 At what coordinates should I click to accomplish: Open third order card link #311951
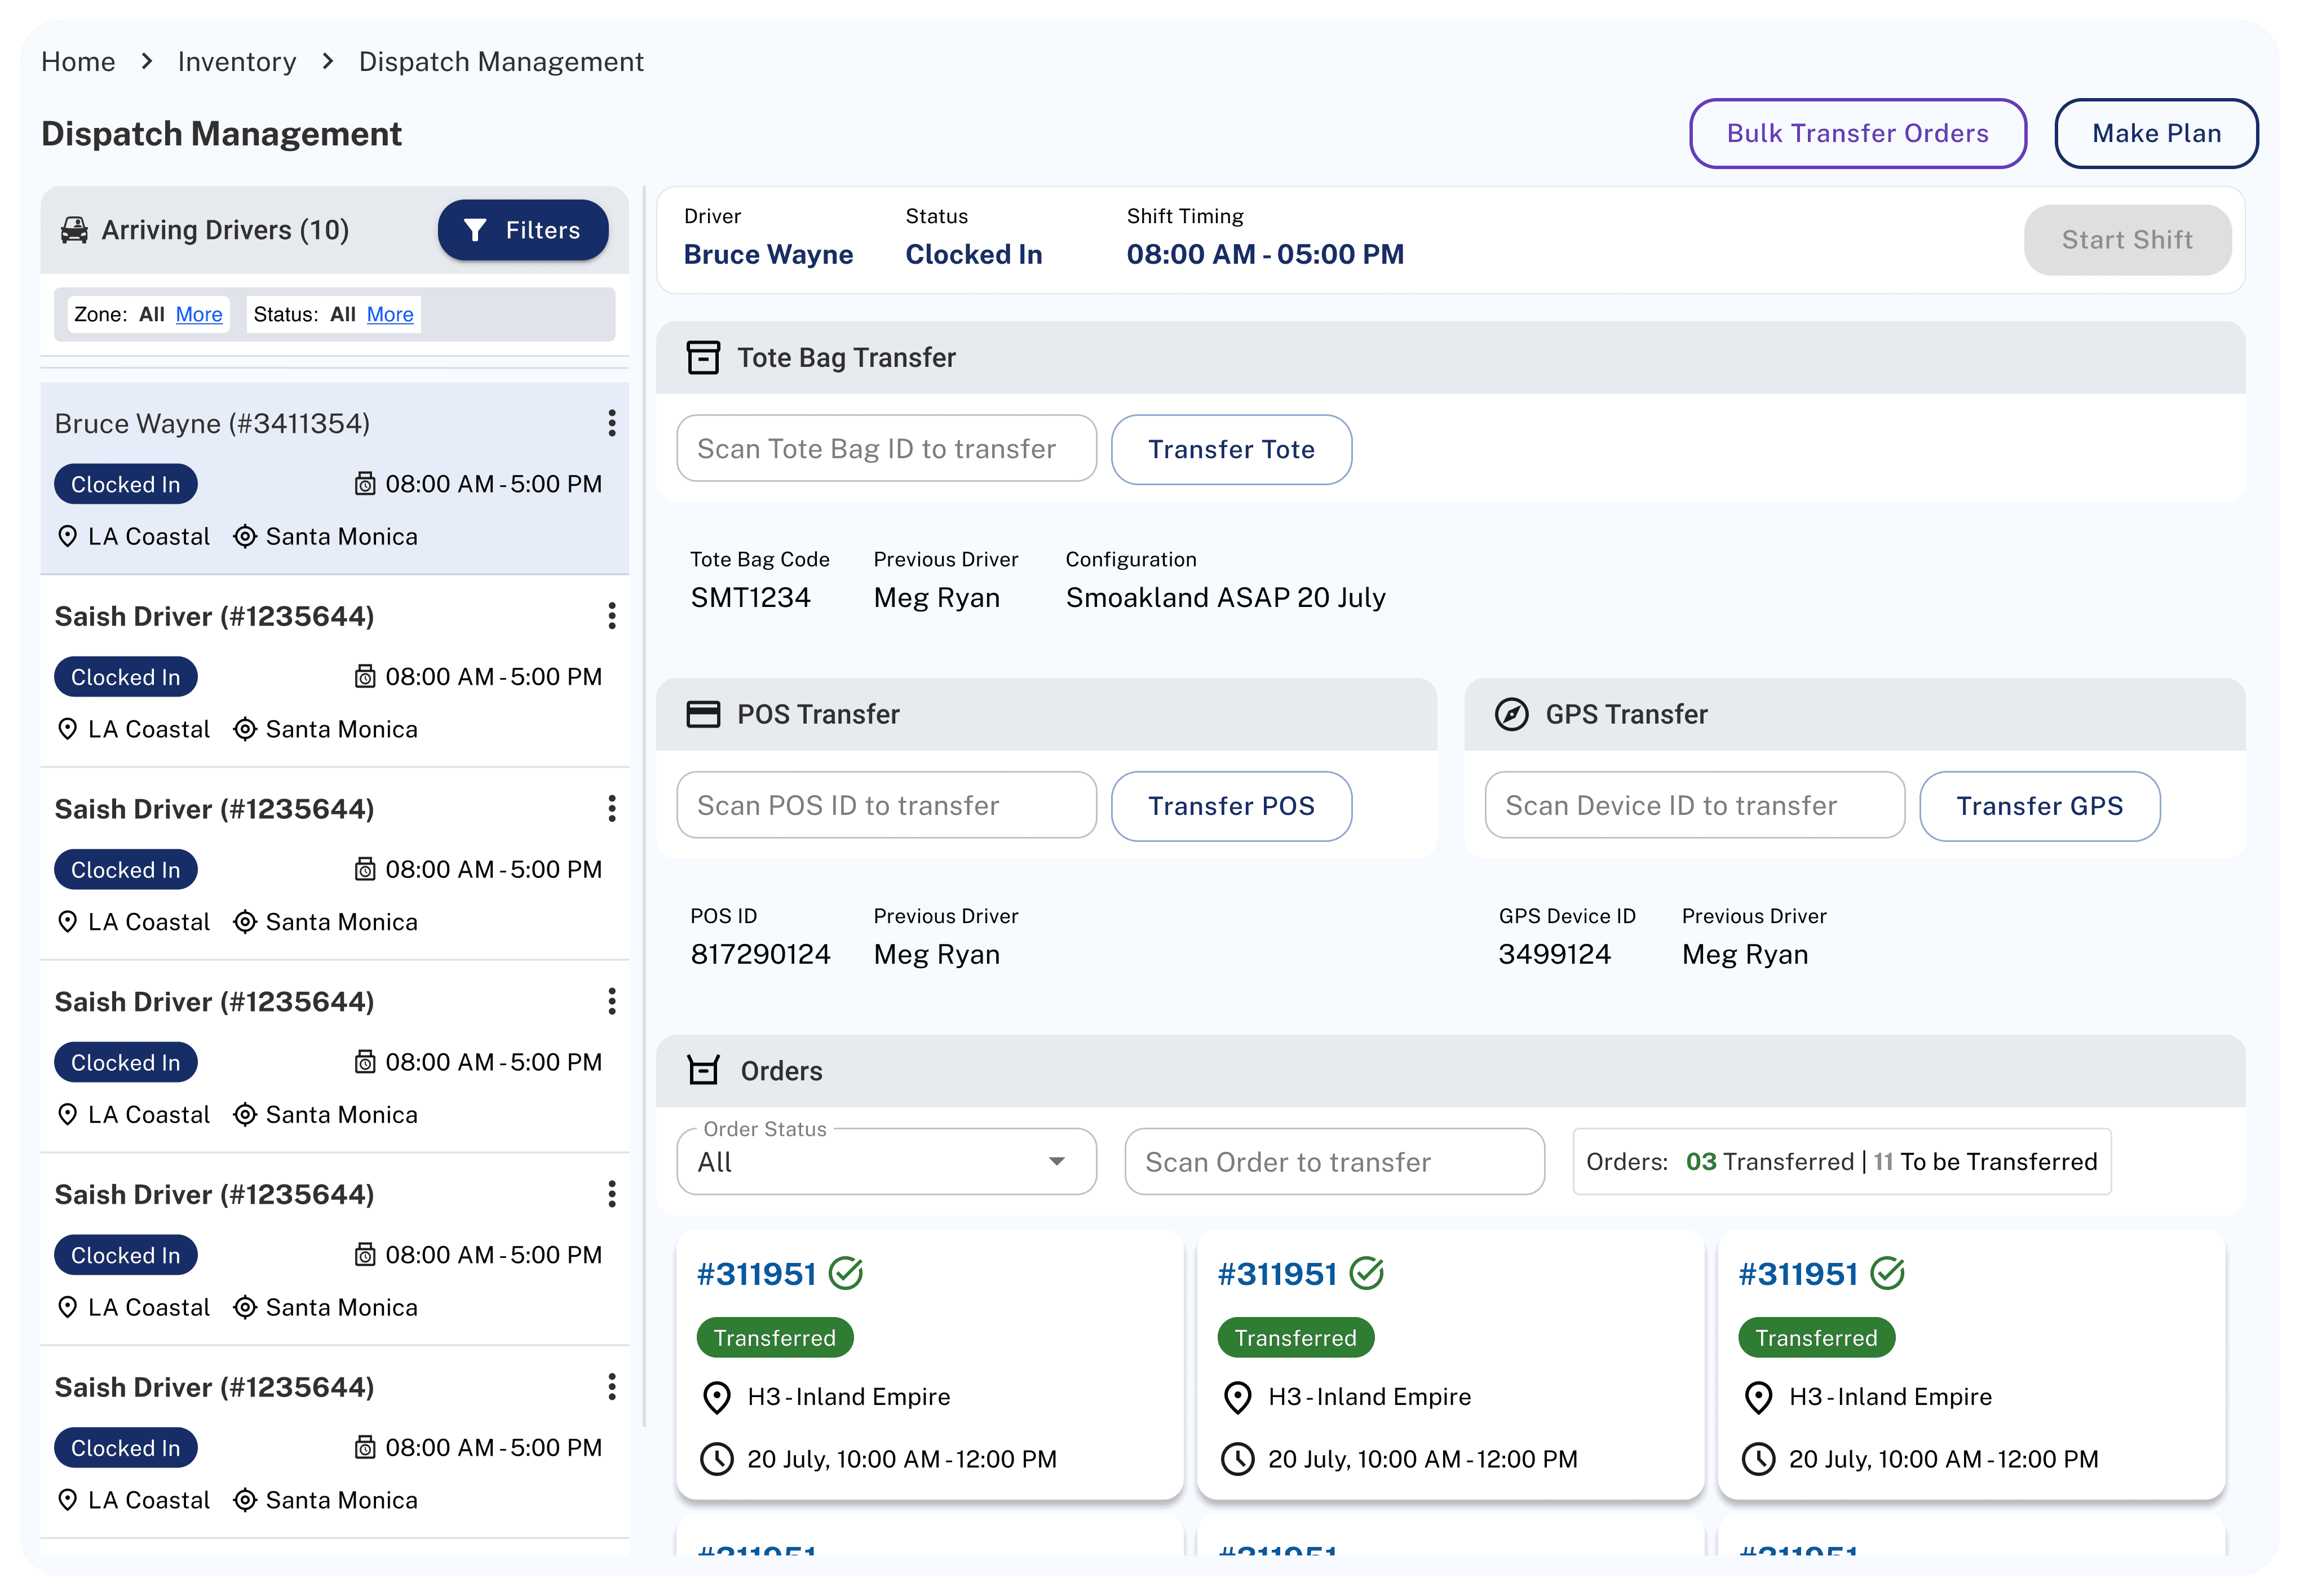point(1797,1274)
